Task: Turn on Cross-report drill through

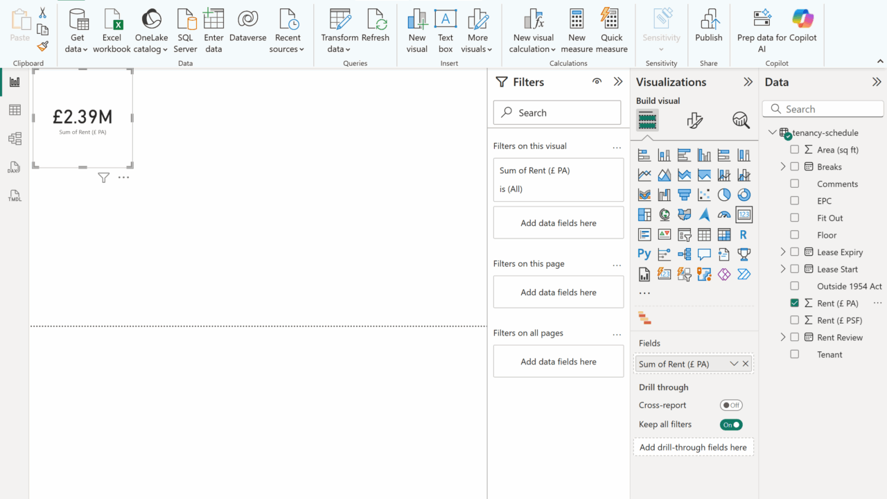Action: (731, 405)
